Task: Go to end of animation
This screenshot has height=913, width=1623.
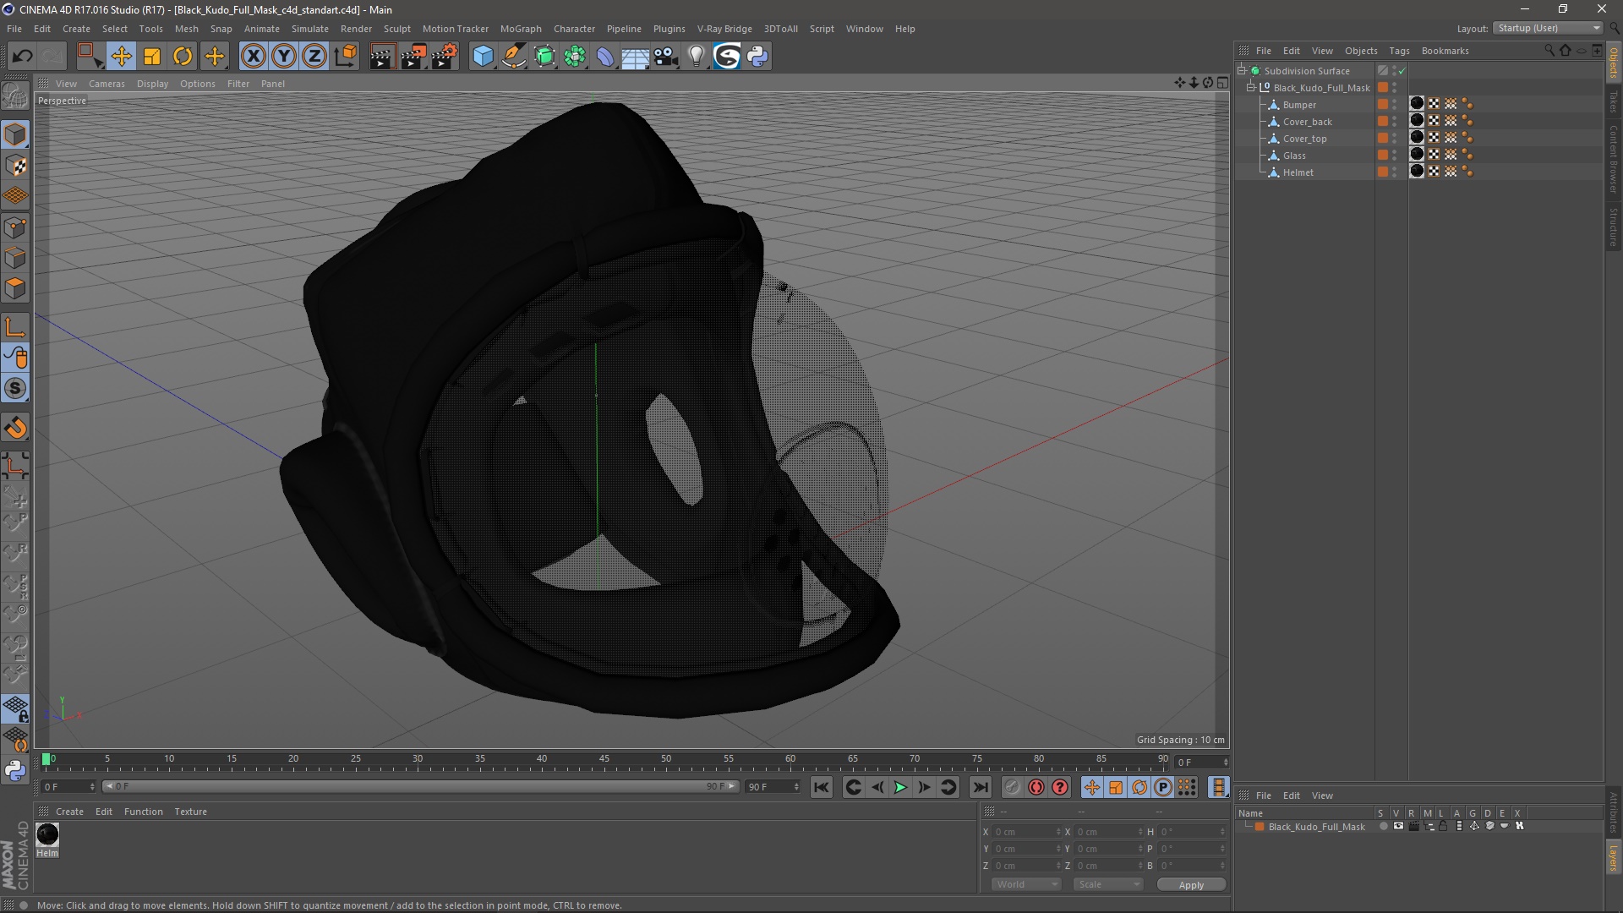Action: coord(980,787)
